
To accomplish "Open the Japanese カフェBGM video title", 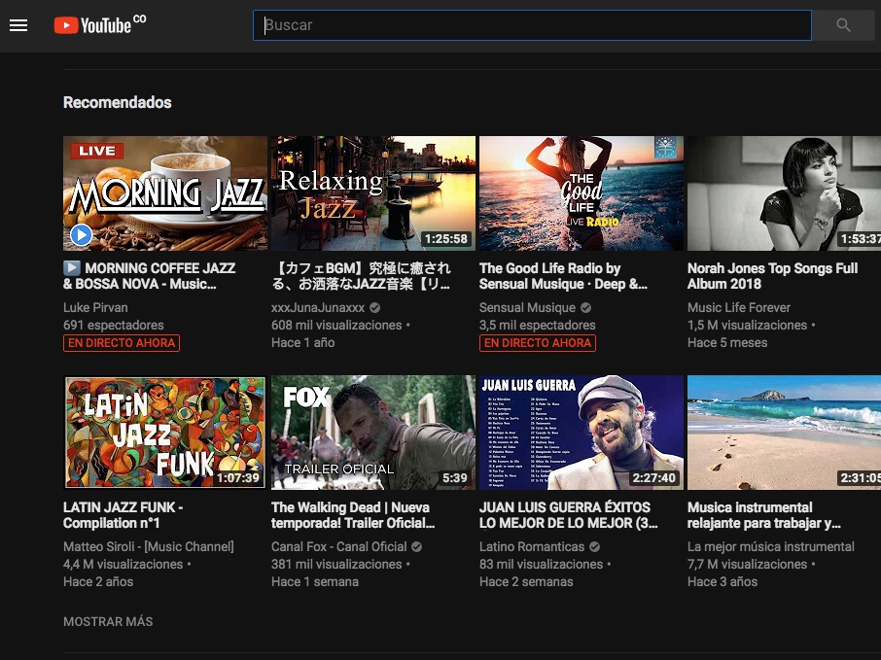I will (x=361, y=276).
